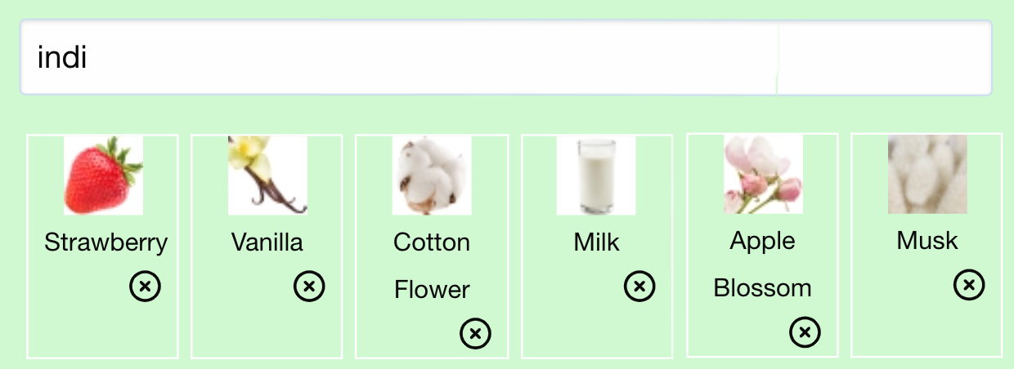Click the Strawberry label text
Image resolution: width=1014 pixels, height=369 pixels.
pyautogui.click(x=105, y=242)
